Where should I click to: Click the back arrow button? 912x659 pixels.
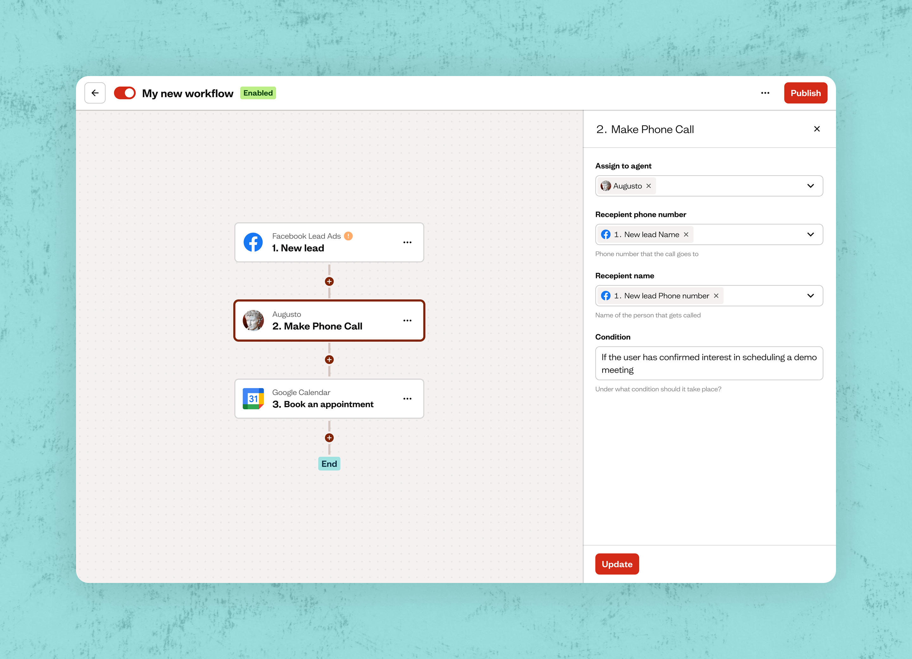click(95, 93)
